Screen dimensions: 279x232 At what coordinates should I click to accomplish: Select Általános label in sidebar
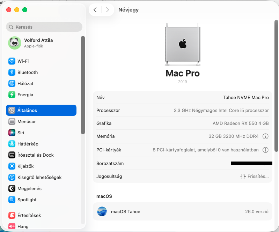click(27, 110)
